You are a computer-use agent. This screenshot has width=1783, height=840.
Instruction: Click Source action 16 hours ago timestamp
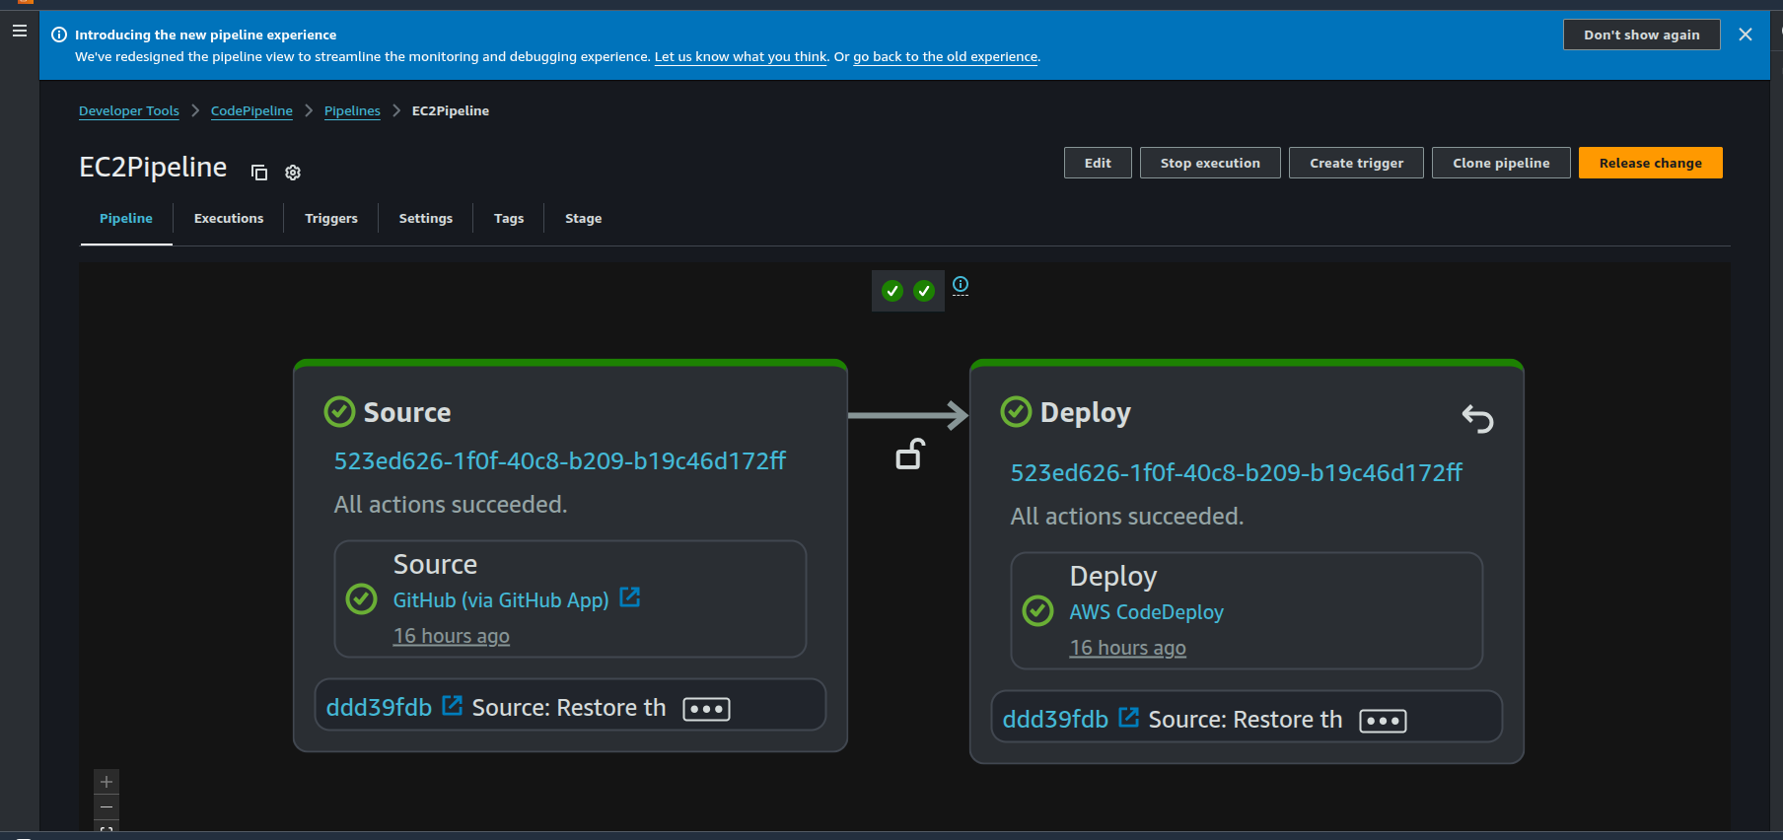[x=452, y=636]
